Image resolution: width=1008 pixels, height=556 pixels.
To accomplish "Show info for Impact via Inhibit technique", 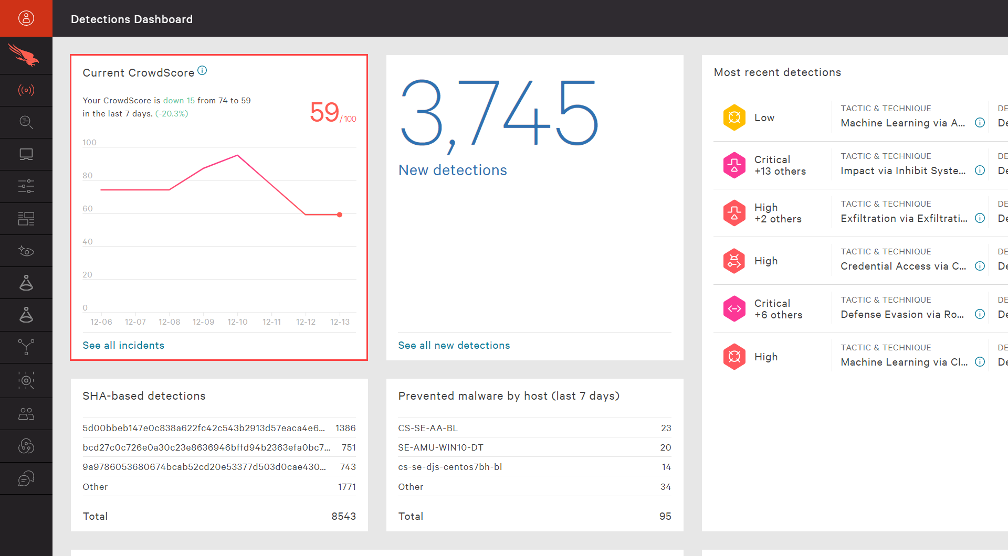I will click(980, 170).
